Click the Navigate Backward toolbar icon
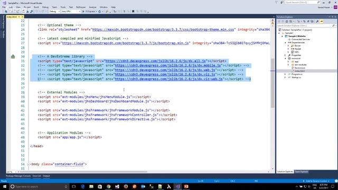 pyautogui.click(x=6, y=12)
